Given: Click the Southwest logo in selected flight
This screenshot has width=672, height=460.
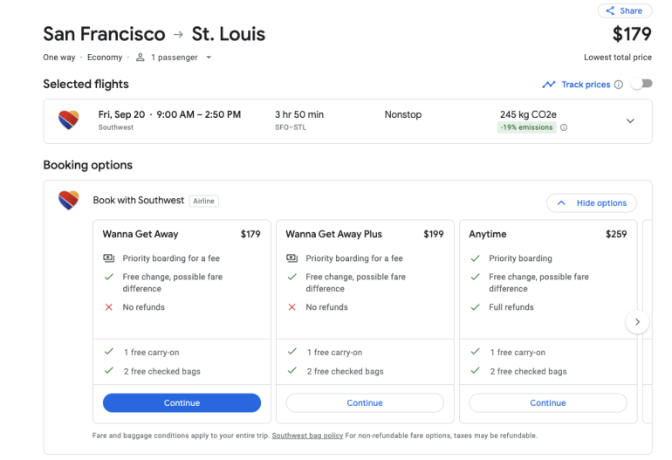Looking at the screenshot, I should pos(68,120).
